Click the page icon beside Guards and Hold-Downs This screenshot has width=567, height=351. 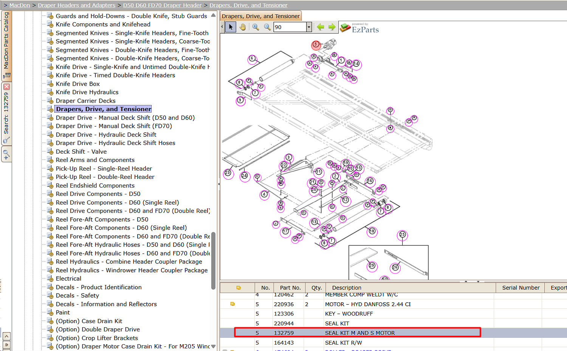pos(50,16)
